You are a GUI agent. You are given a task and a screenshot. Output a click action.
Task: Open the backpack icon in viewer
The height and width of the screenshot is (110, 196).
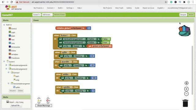(184, 31)
